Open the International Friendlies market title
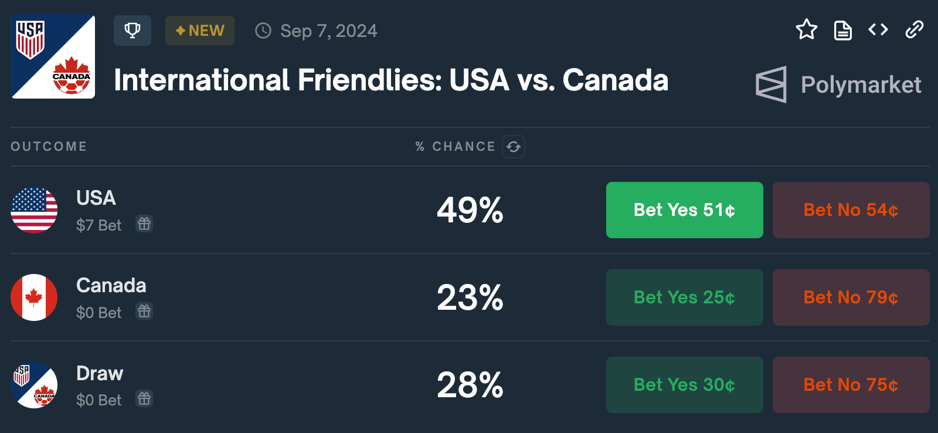The image size is (938, 433). pos(391,80)
